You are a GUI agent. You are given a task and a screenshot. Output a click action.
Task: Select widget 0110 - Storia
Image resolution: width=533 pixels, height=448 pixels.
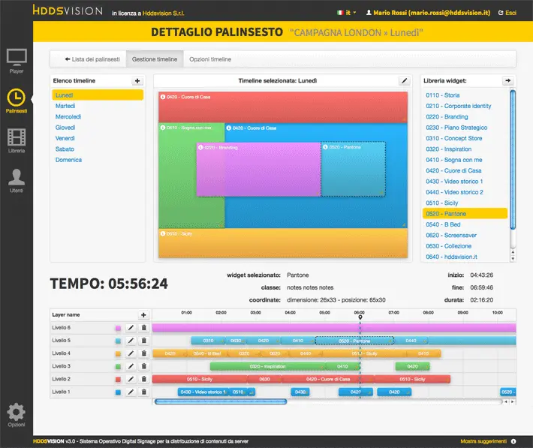click(443, 95)
